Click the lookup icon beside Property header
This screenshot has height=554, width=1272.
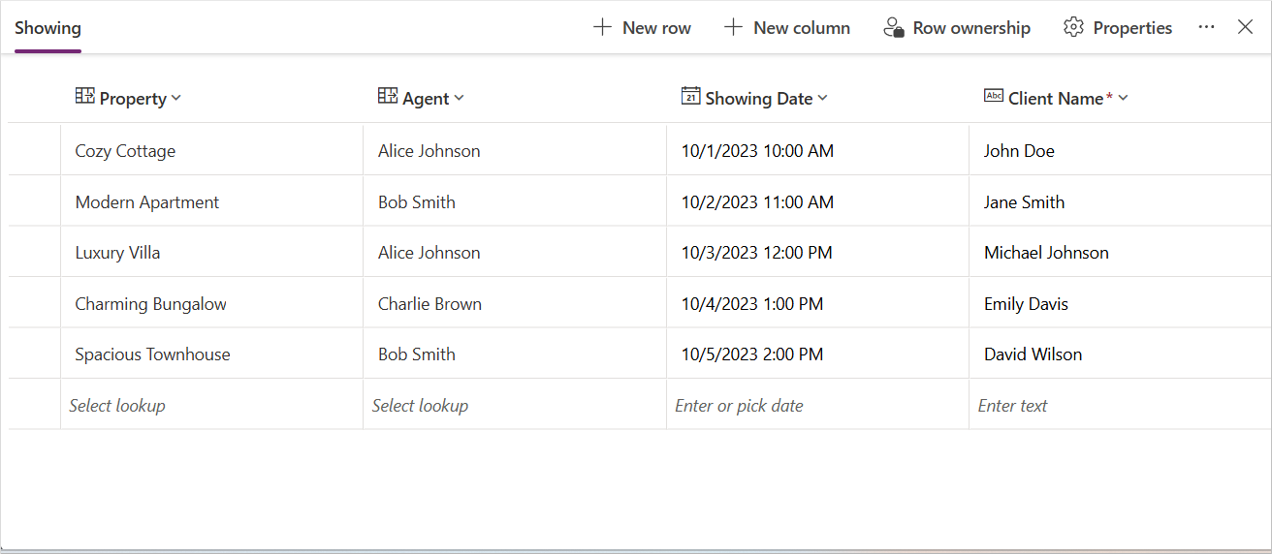[84, 96]
